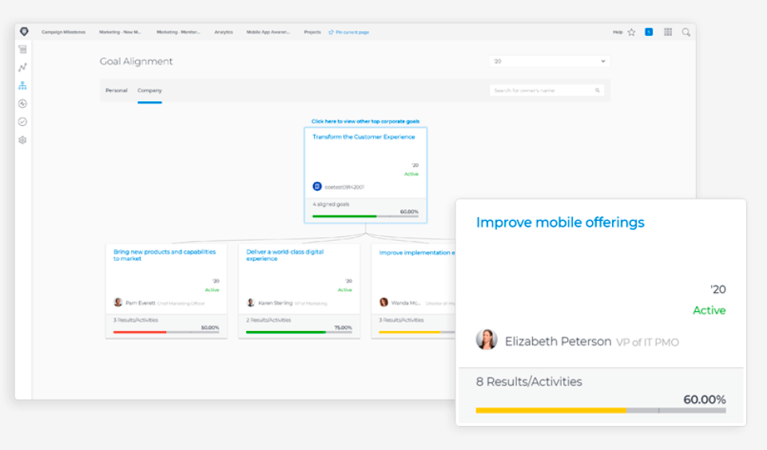This screenshot has height=450, width=767.
Task: Click the Karen Sterling name
Action: [x=276, y=303]
